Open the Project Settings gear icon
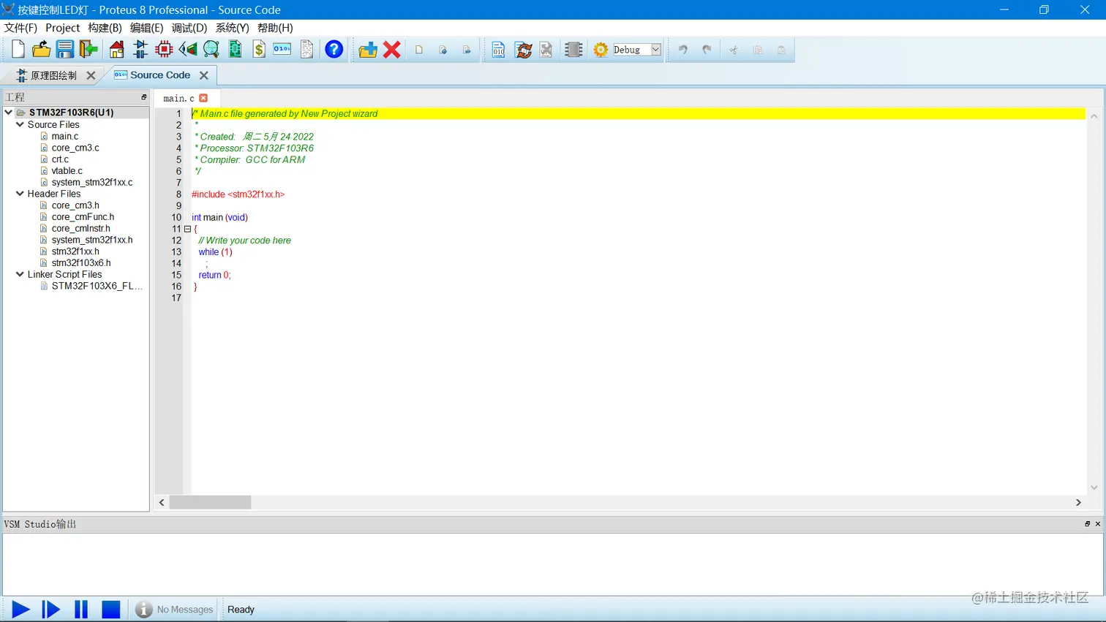 [x=601, y=50]
